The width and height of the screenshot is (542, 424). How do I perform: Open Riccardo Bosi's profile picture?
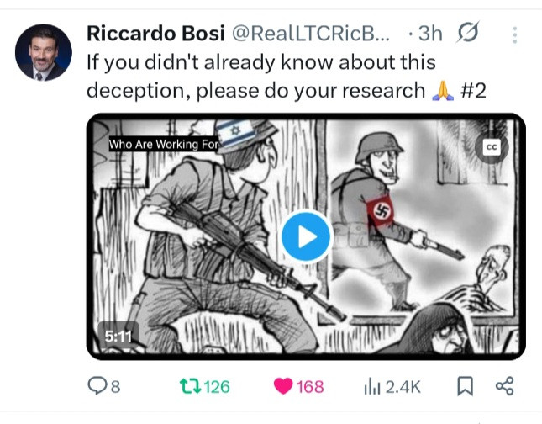tap(43, 52)
